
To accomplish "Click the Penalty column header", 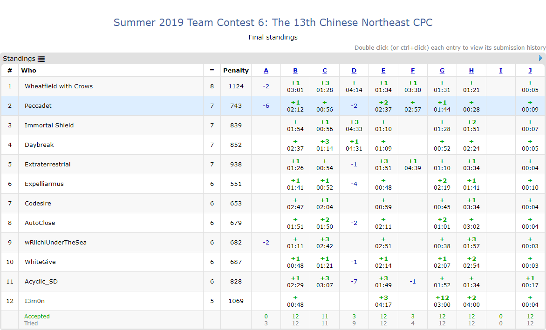I will click(x=236, y=71).
